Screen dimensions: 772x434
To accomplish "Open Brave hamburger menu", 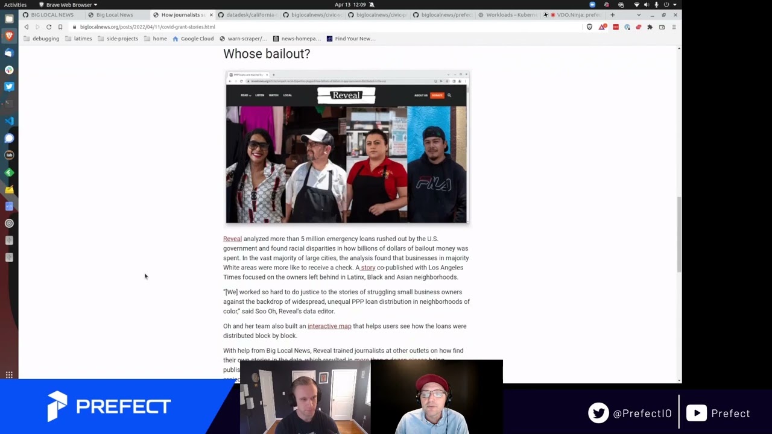I will (x=674, y=27).
